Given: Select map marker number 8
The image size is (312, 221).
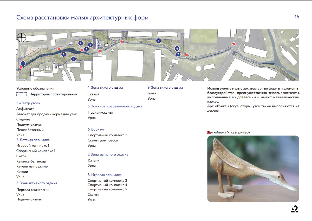Looking at the screenshot, I should 64,54.
